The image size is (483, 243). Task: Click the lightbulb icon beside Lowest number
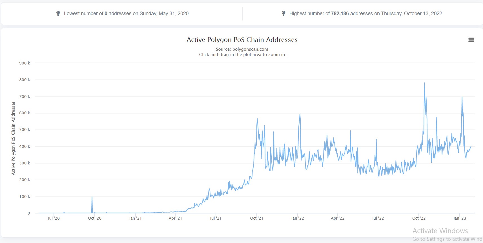pos(58,13)
